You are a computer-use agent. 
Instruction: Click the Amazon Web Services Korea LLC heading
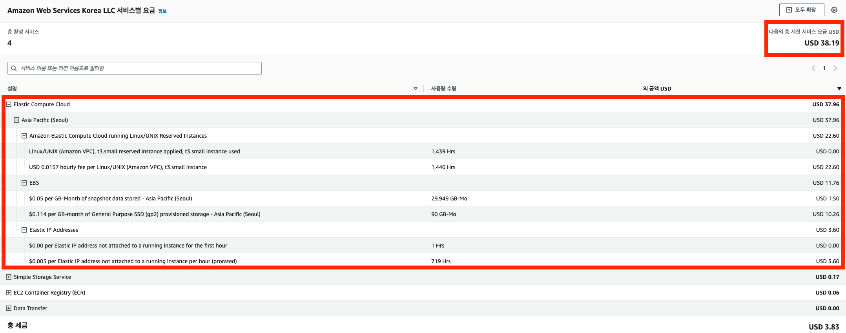81,11
